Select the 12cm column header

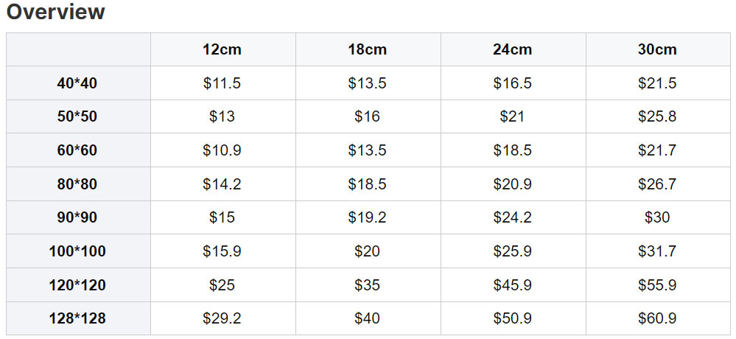[222, 49]
